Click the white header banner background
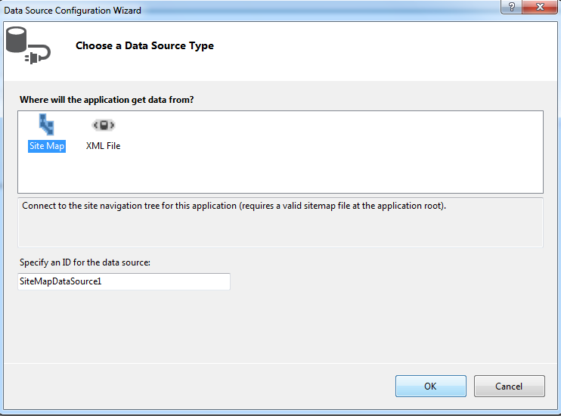The width and height of the screenshot is (561, 416). (378, 49)
